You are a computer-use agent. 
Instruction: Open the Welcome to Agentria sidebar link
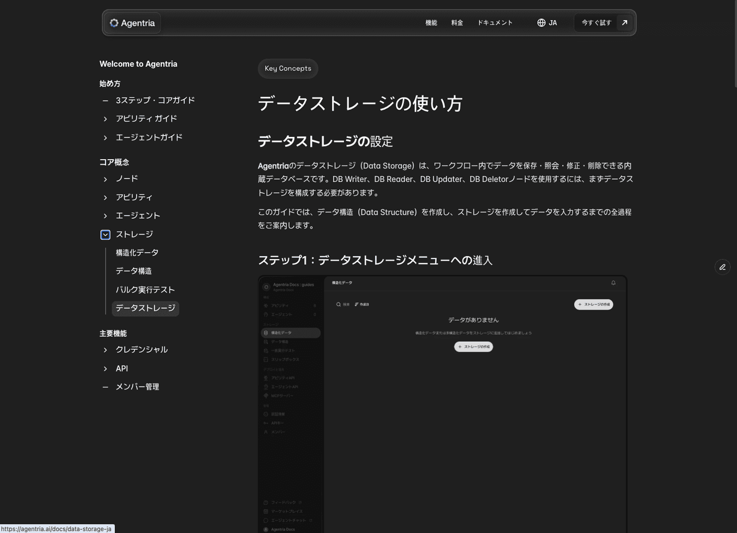tap(139, 64)
